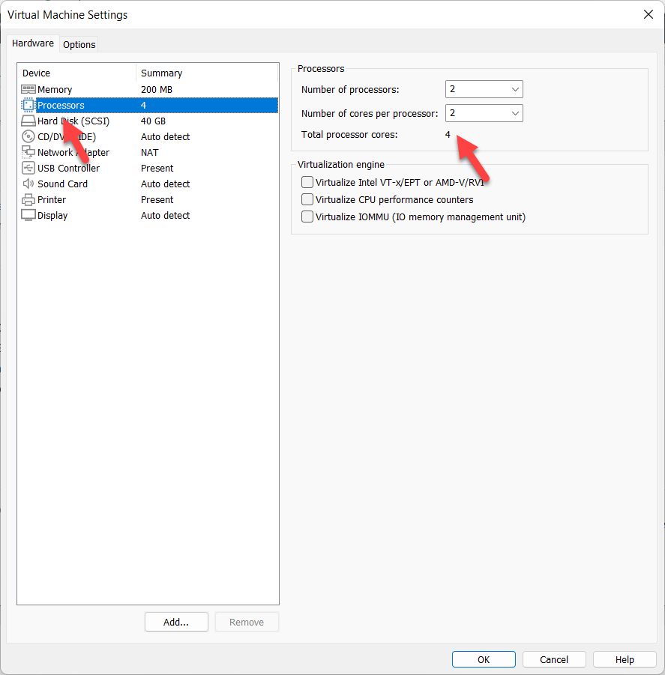Expand Number of cores per processor dropdown

pos(484,113)
